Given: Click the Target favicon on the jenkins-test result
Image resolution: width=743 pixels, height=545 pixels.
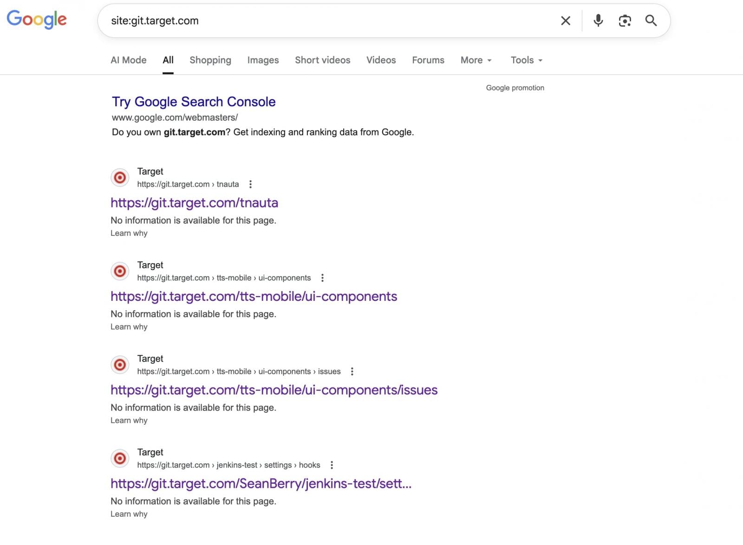Looking at the screenshot, I should tap(120, 458).
